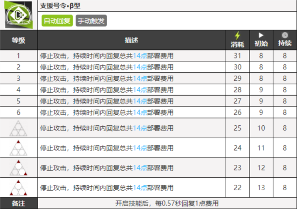Click initial value 9 in level 4 row
The height and width of the screenshot is (209, 297).
click(261, 90)
